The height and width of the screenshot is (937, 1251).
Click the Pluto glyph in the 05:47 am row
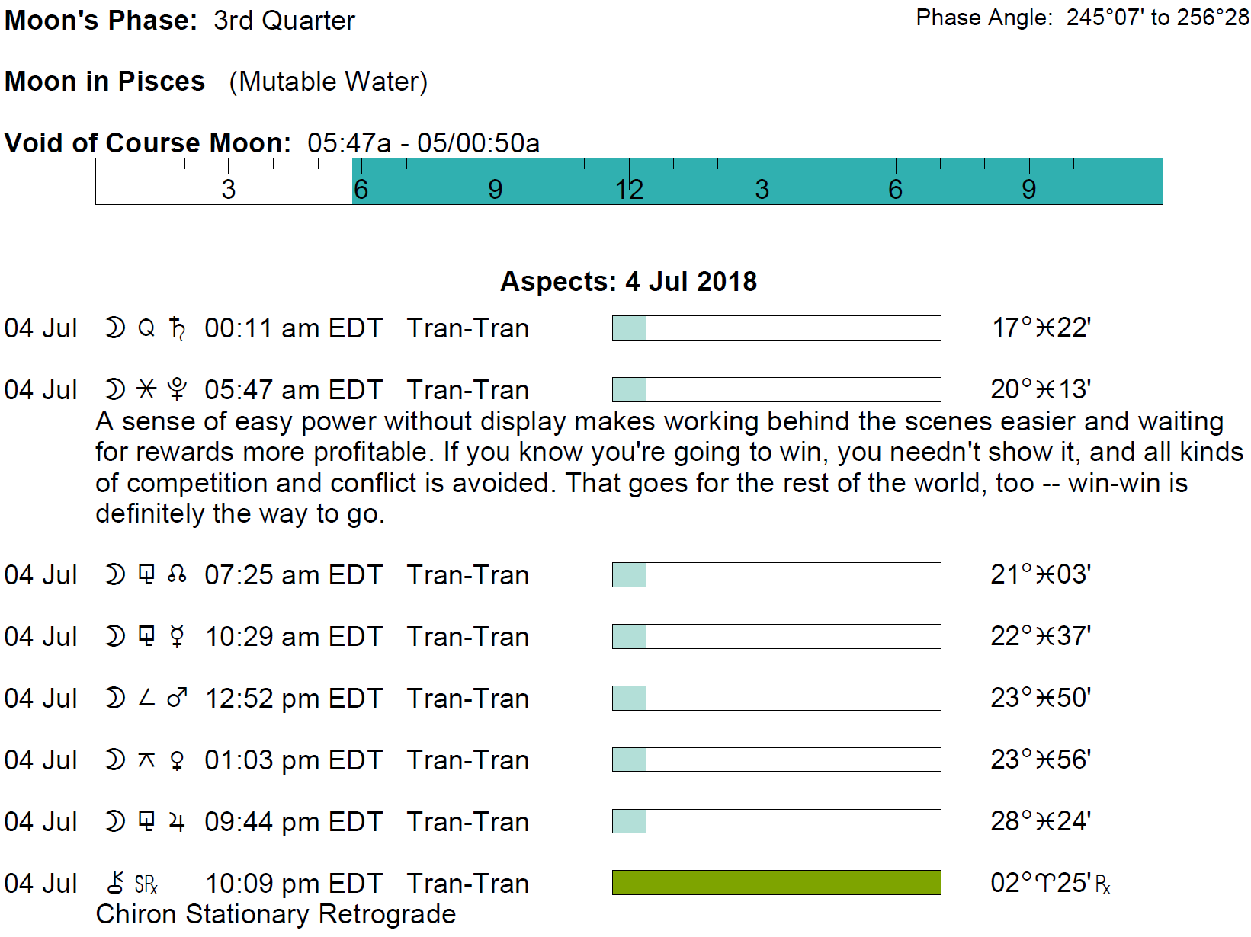pos(177,390)
